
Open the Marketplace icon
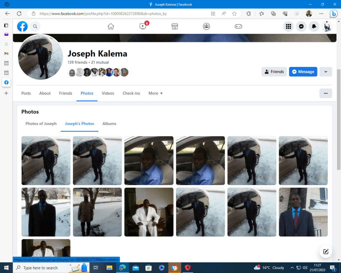pos(174,26)
